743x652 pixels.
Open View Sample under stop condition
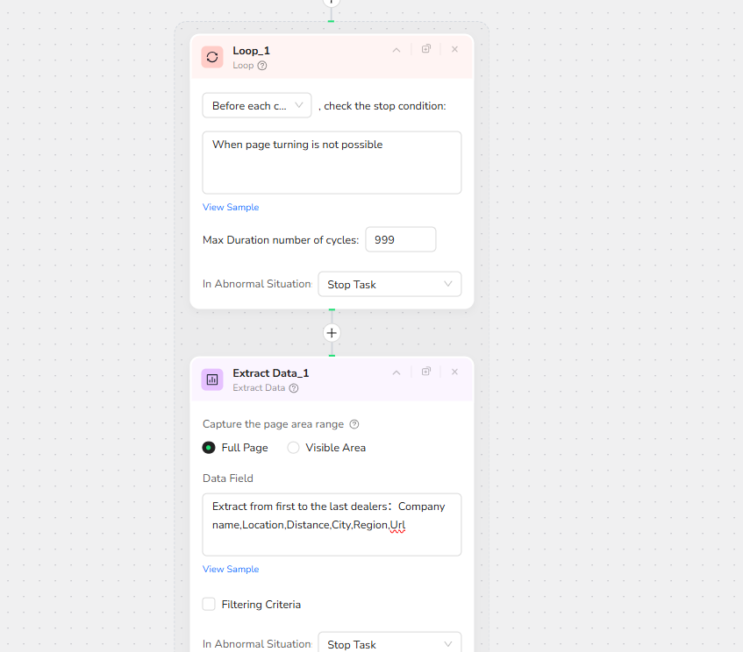pos(231,208)
